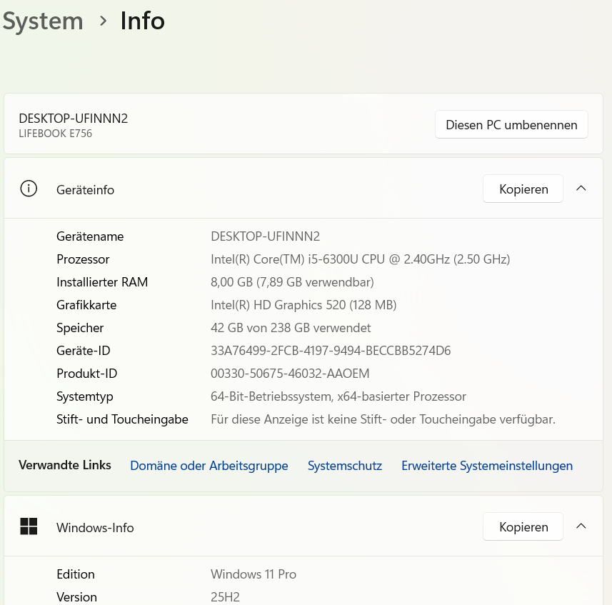Select the Geräte-ID value 33A76499-2FCB
Screen dimensions: 612x605
pyautogui.click(x=331, y=351)
